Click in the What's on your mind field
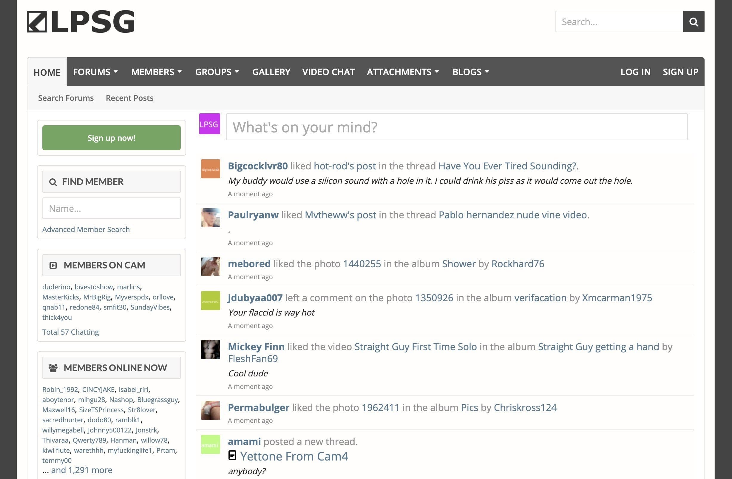This screenshot has width=732, height=479. (x=456, y=127)
